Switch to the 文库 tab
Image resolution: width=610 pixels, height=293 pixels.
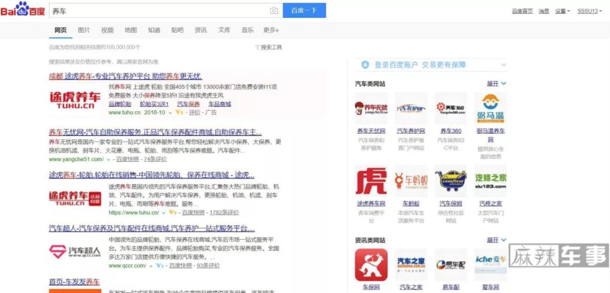click(x=224, y=30)
